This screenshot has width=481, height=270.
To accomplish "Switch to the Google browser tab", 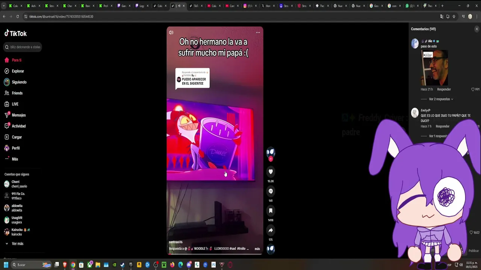I will [x=376, y=6].
